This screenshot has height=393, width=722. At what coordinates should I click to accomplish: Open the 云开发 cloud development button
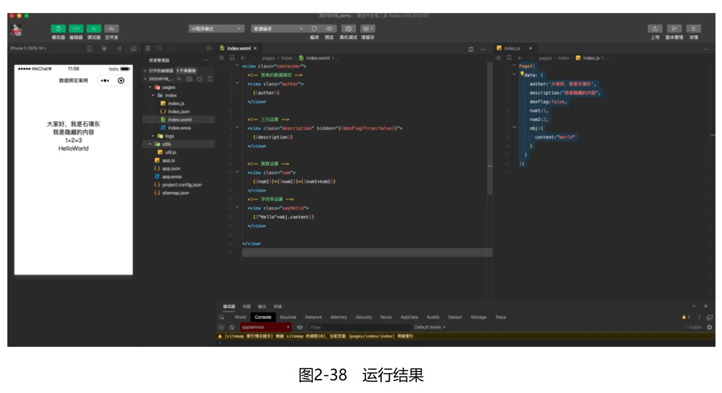pyautogui.click(x=111, y=29)
